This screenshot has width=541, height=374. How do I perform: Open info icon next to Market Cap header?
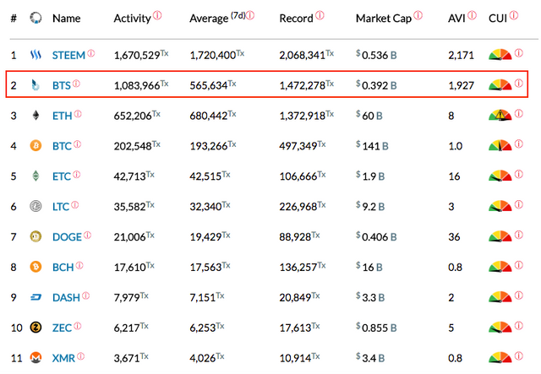[x=418, y=15]
